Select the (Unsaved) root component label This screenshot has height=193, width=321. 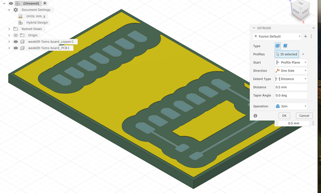(x=31, y=4)
